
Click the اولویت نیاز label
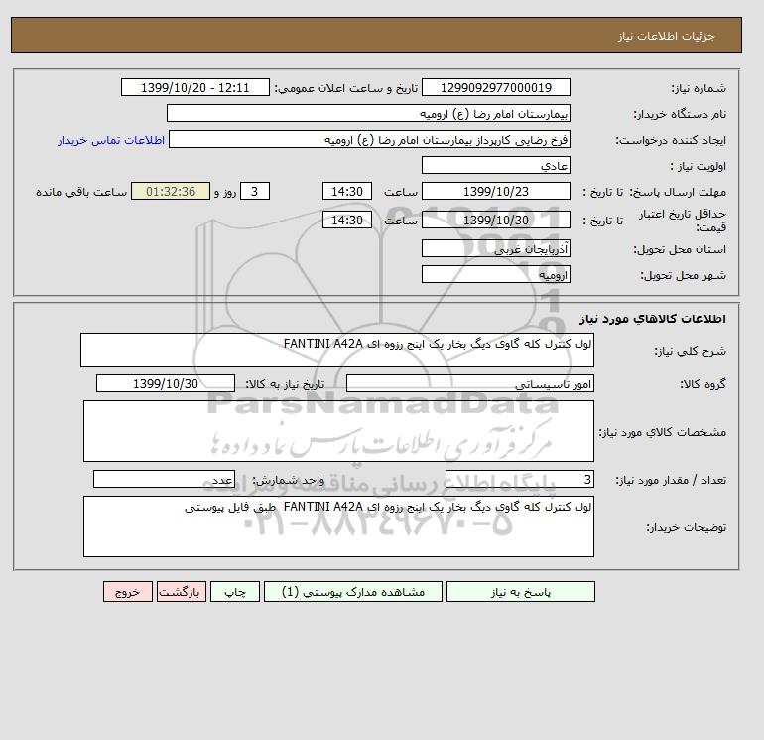pyautogui.click(x=699, y=166)
